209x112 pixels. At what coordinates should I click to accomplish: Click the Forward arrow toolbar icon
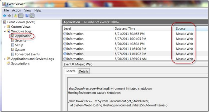point(9,16)
